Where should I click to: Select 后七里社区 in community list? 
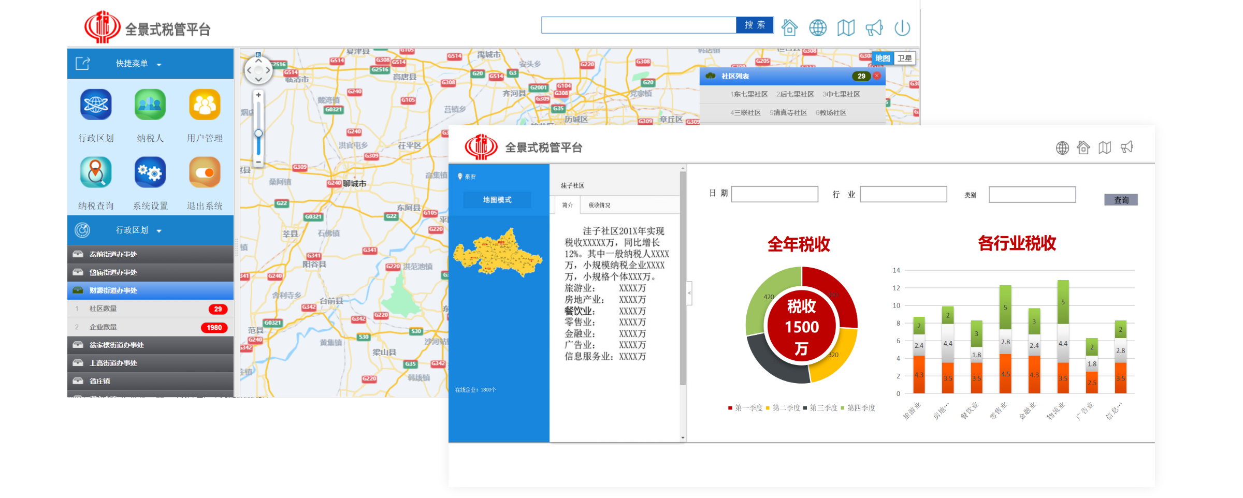795,94
